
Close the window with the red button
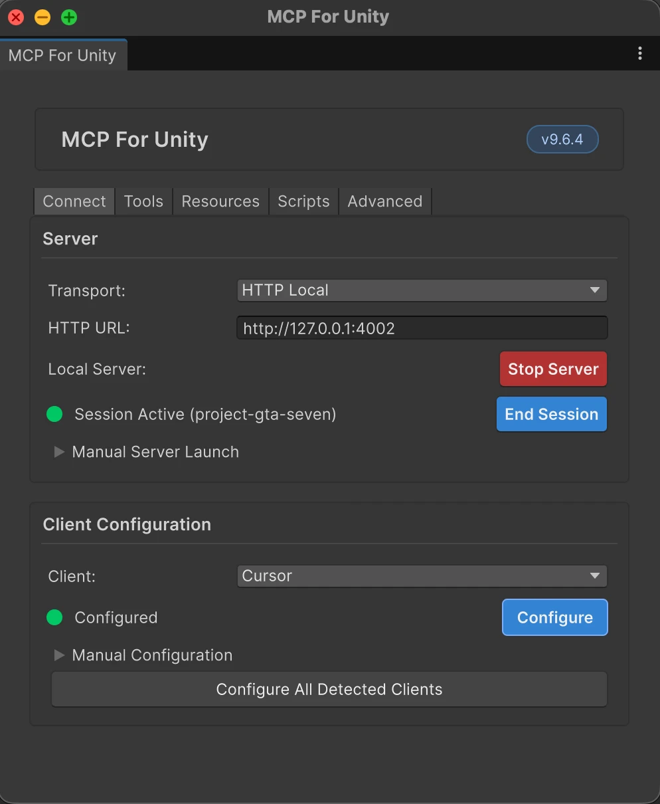click(x=16, y=17)
